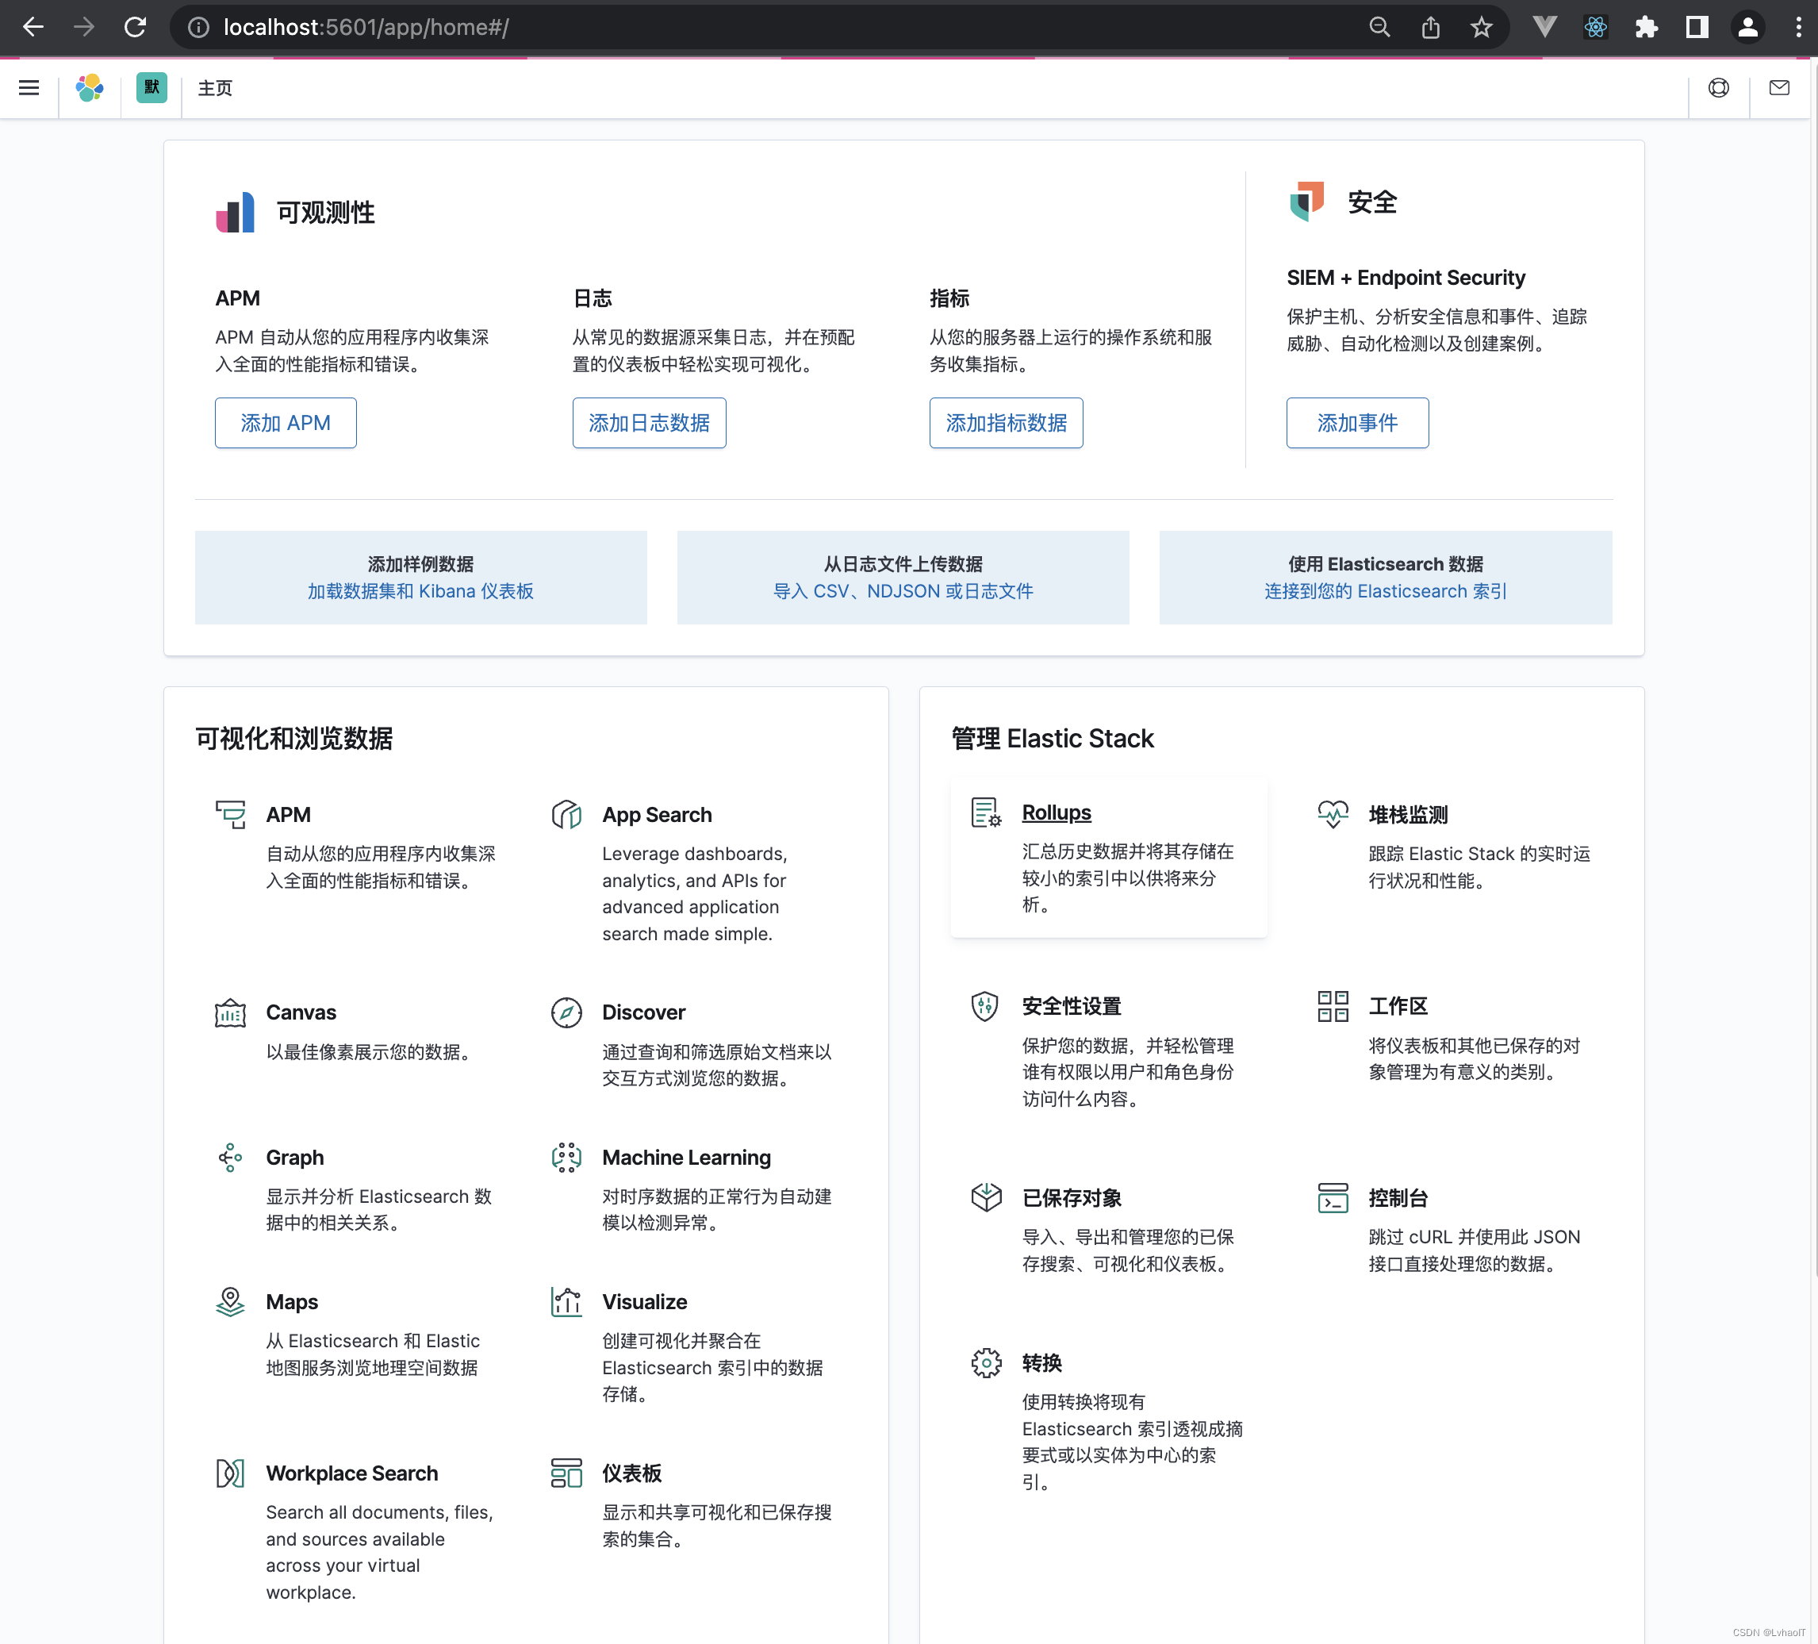Open the 转换 title
1818x1644 pixels.
[1041, 1362]
